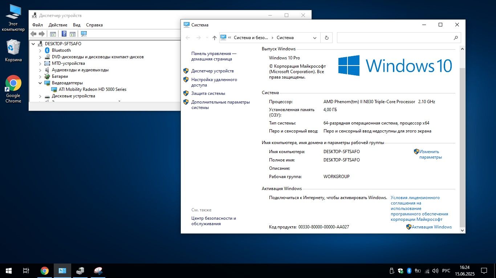
Task: Open the Windows Start button
Action: pyautogui.click(x=9, y=270)
